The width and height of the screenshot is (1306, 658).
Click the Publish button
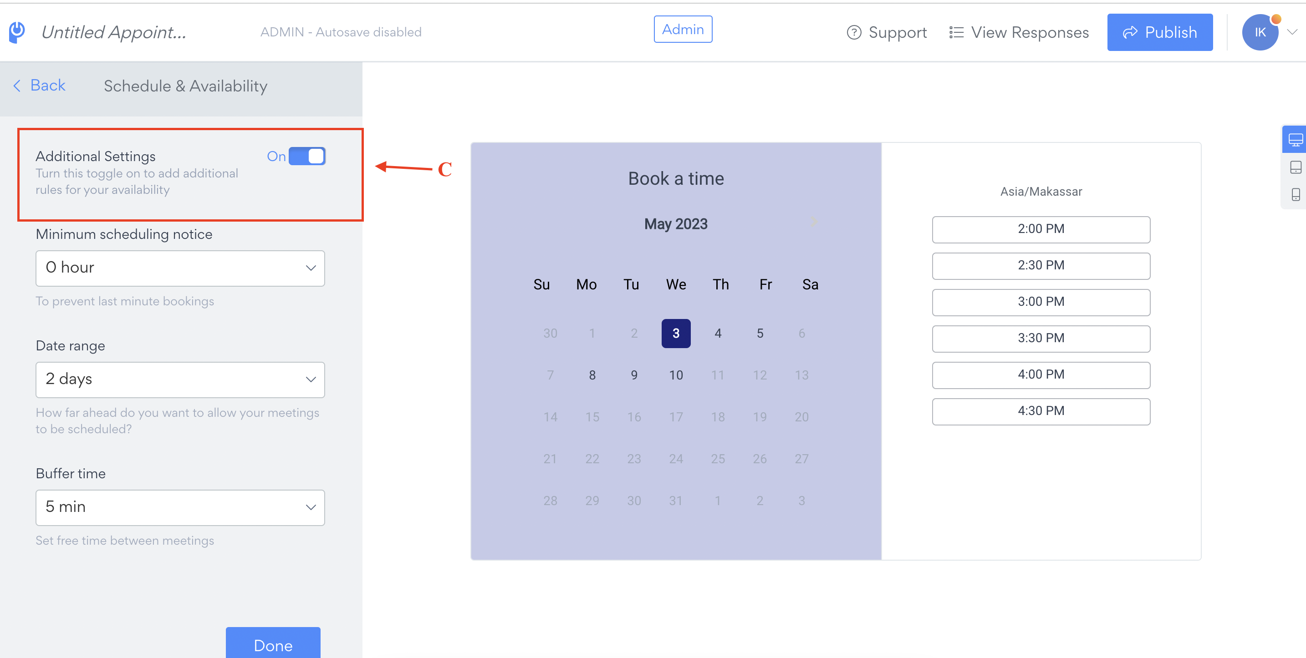(1159, 32)
